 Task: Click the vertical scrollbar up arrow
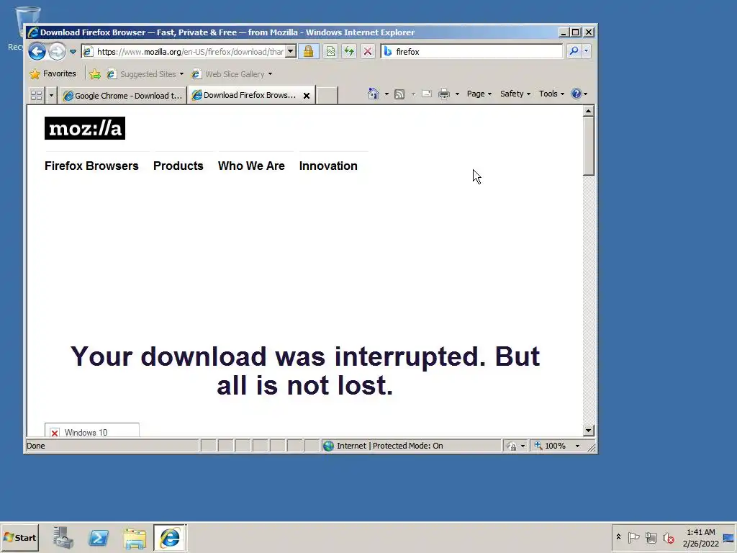coord(589,111)
